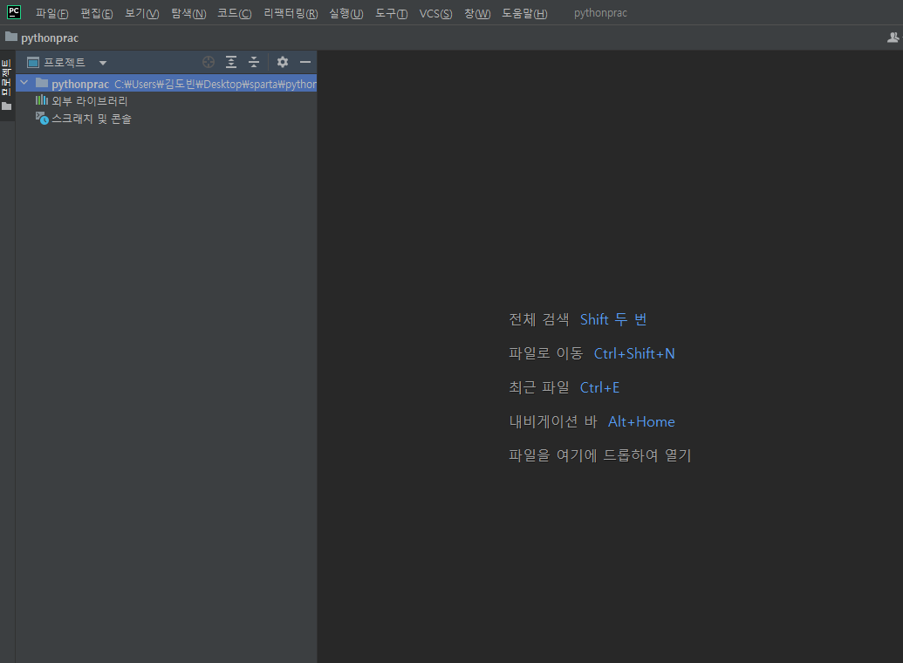Click the pythonprac folder icon in tree
This screenshot has height=663, width=903.
pyautogui.click(x=42, y=83)
